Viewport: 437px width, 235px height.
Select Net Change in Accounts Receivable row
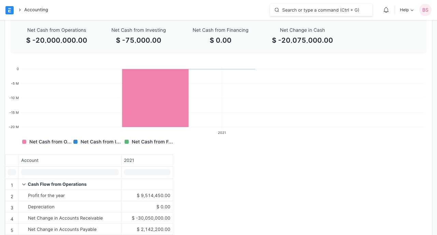[x=65, y=218]
